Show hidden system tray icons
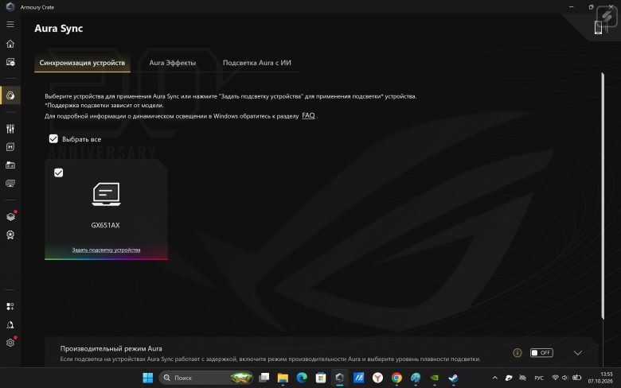Image resolution: width=621 pixels, height=388 pixels. coord(494,378)
